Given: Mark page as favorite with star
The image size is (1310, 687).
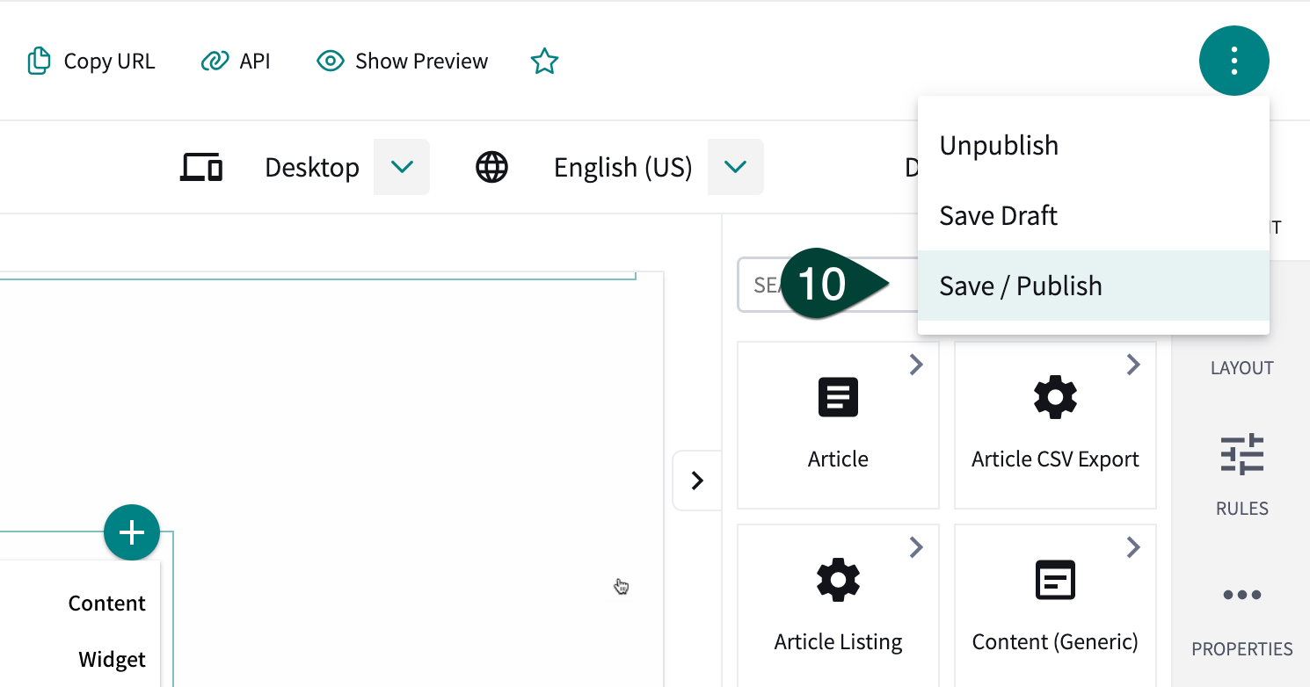Looking at the screenshot, I should [544, 61].
